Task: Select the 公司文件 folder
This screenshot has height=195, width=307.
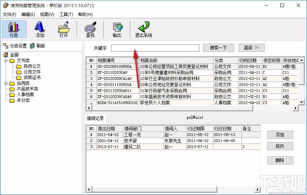Action: pyautogui.click(x=29, y=72)
